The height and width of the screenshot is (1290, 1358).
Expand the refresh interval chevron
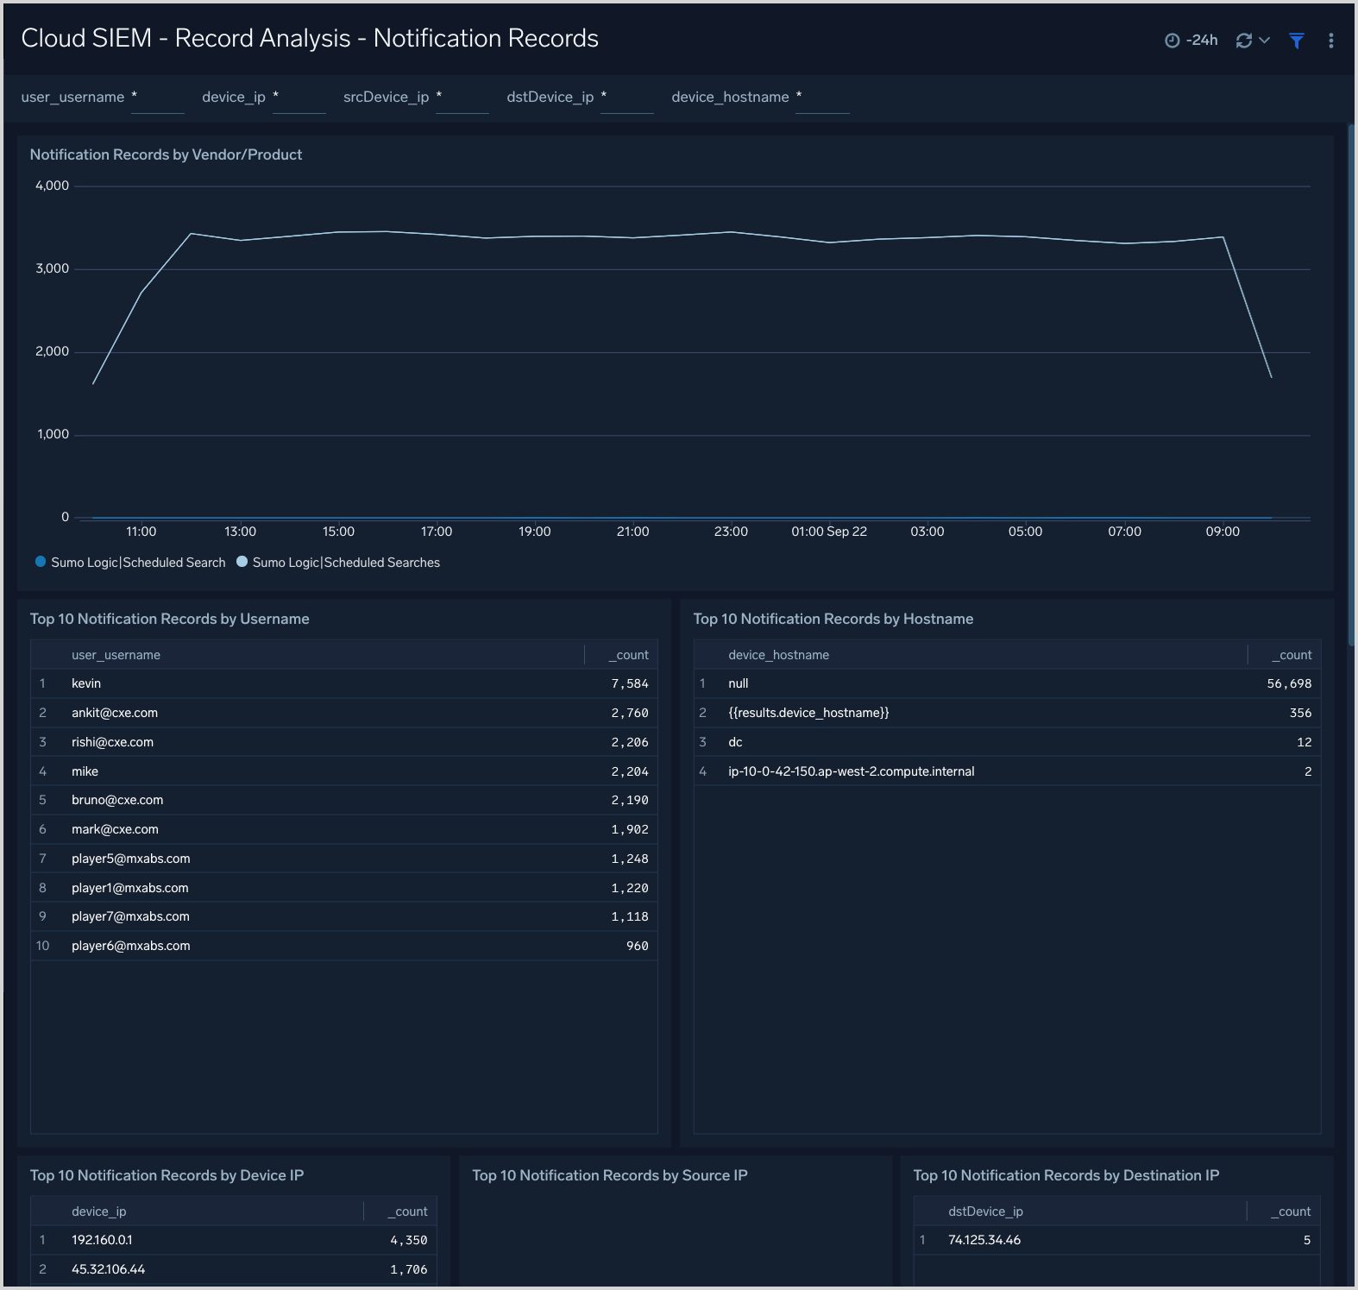click(1265, 41)
